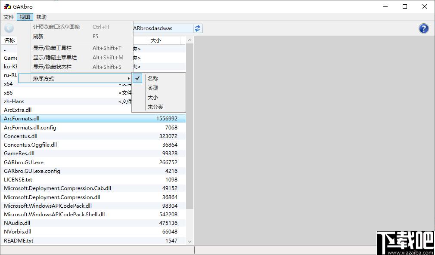Select NAudio.dll file
This screenshot has height=255, width=435.
pyautogui.click(x=93, y=223)
